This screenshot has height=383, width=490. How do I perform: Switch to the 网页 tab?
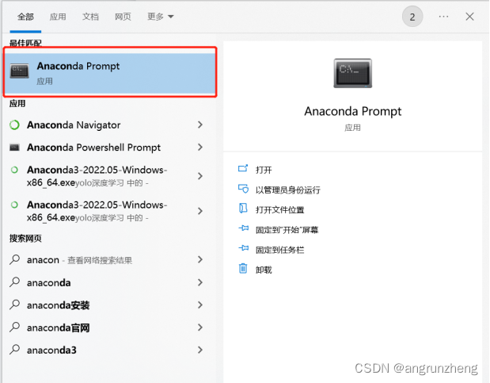pos(123,17)
